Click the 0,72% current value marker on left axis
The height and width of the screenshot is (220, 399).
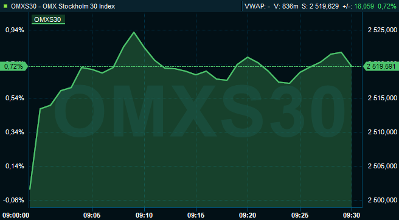(13, 67)
